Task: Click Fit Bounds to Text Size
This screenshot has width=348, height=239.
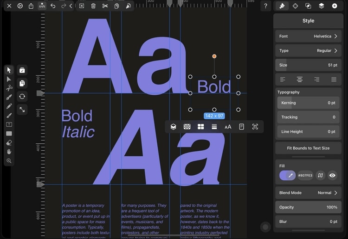Action: tap(308, 148)
